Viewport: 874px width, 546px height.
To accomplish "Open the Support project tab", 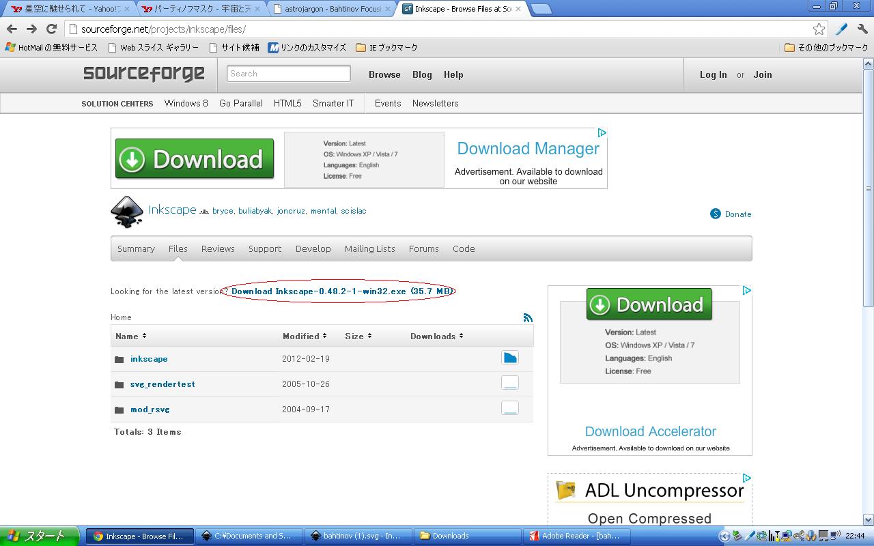I will [x=265, y=248].
